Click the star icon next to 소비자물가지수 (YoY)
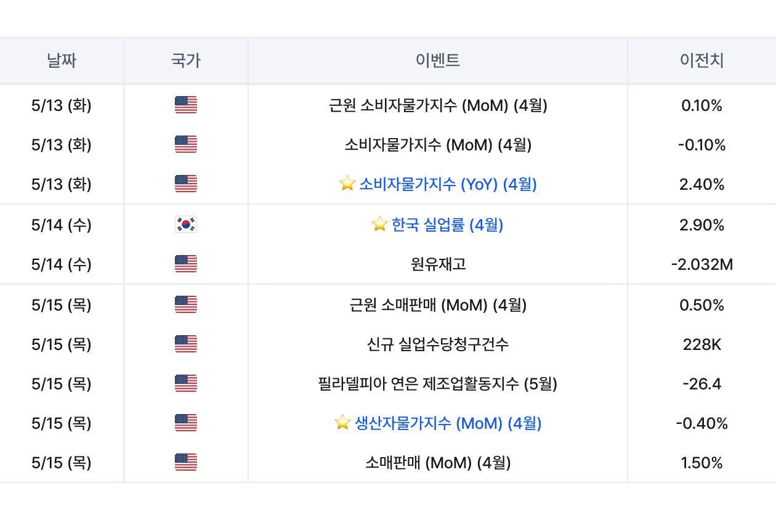This screenshot has height=520, width=776. pos(347,184)
